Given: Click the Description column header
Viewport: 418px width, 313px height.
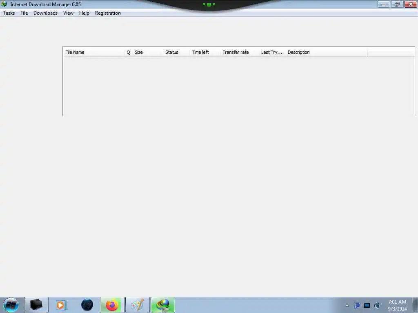Looking at the screenshot, I should 326,52.
